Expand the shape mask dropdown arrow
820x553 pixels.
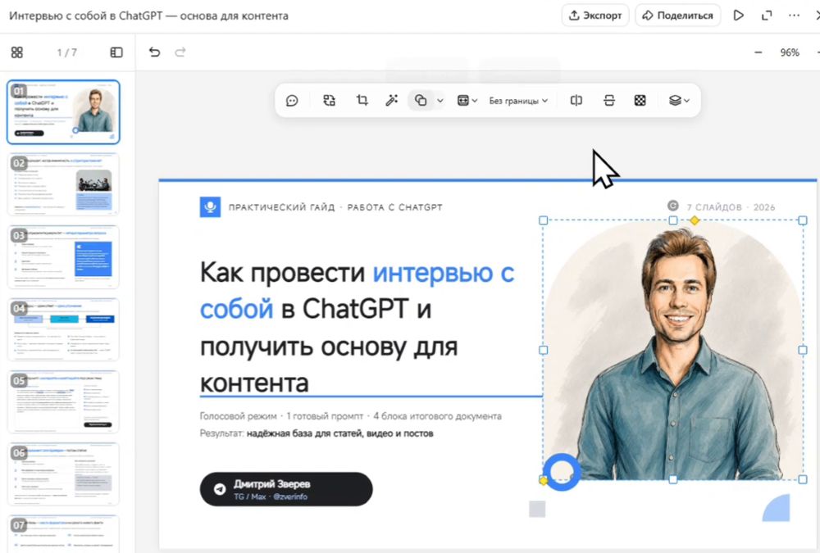point(440,100)
